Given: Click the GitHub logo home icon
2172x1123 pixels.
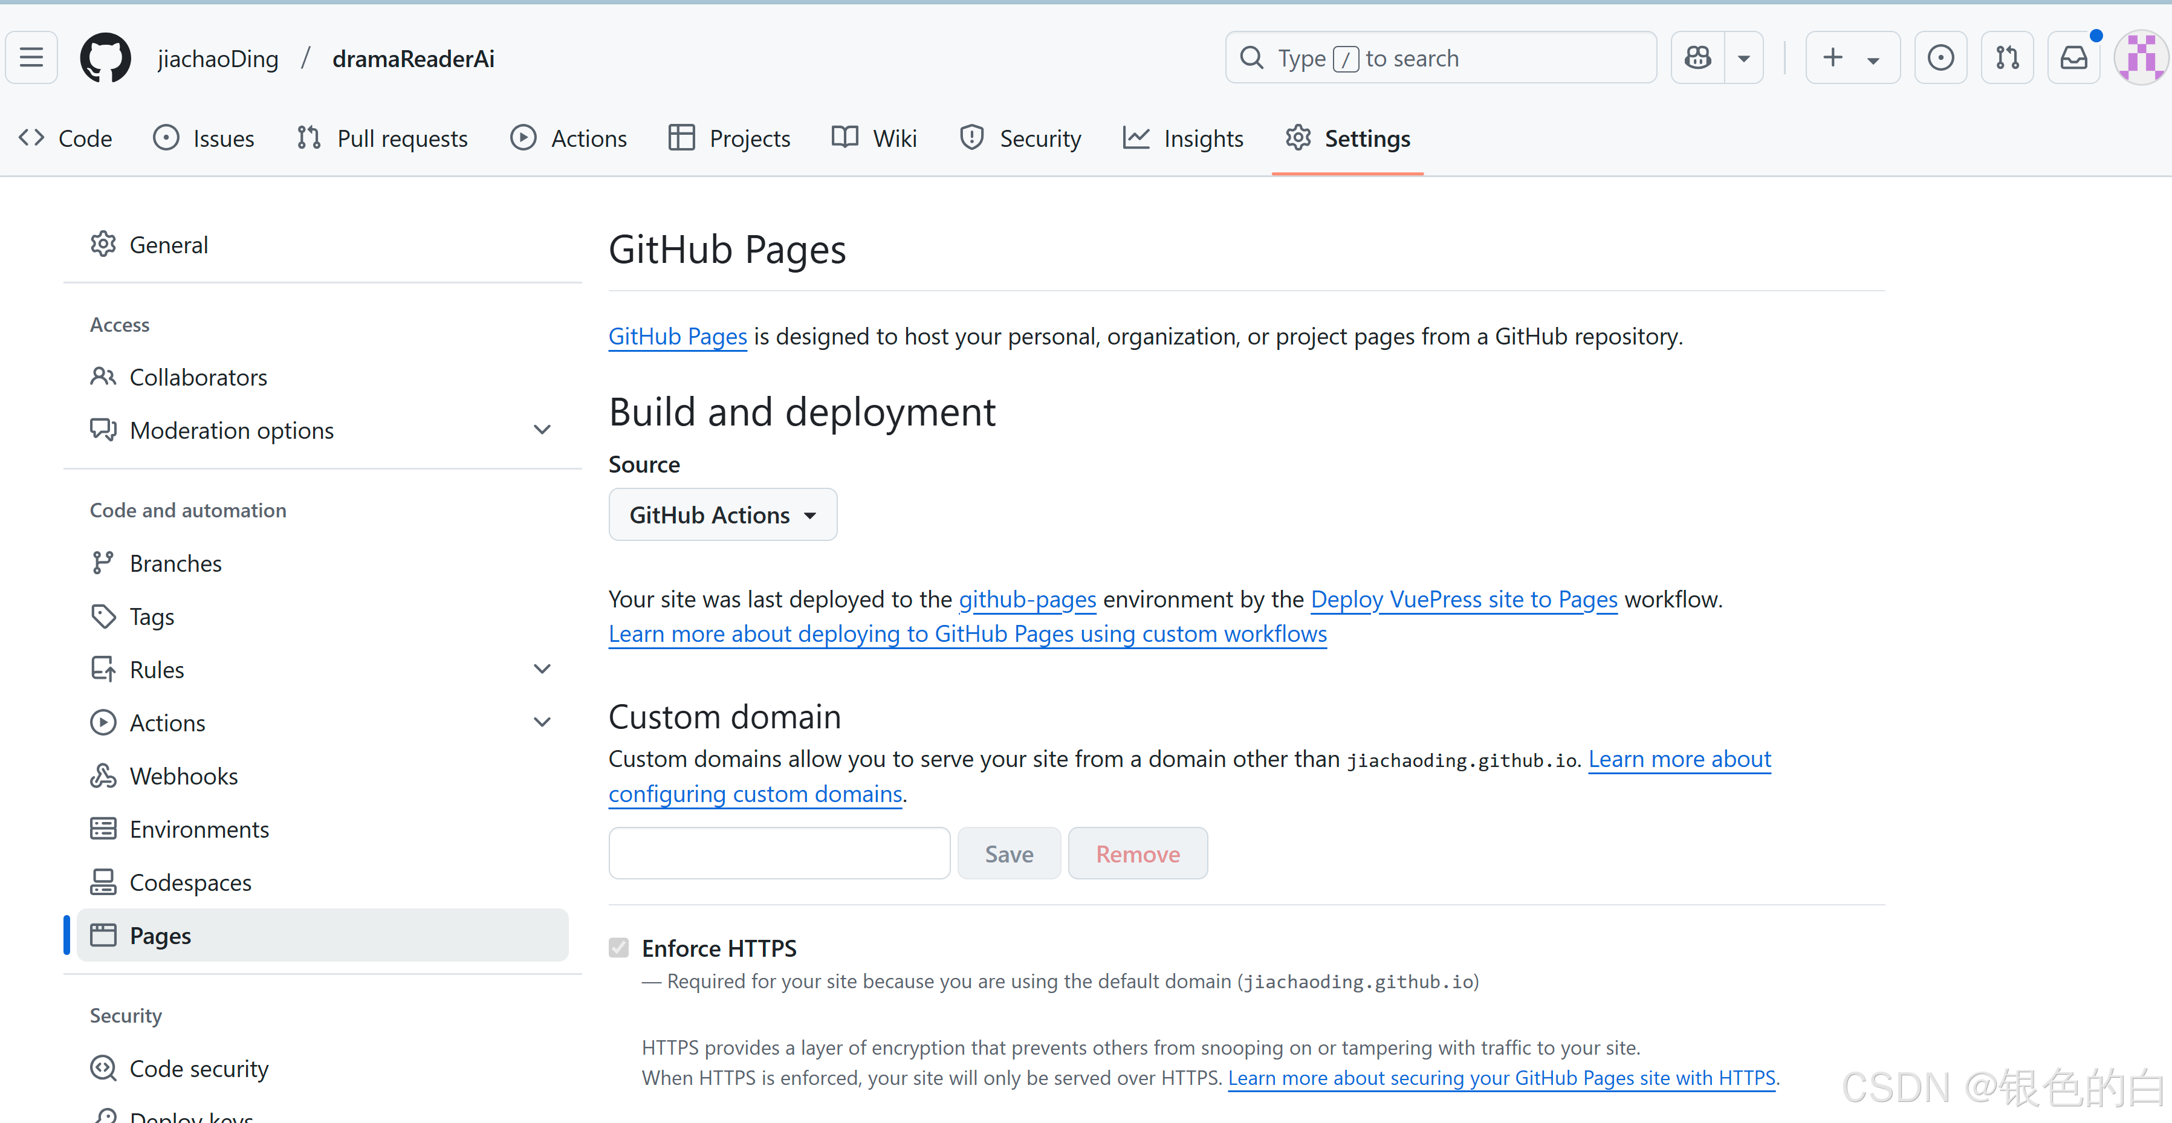Looking at the screenshot, I should coord(105,57).
